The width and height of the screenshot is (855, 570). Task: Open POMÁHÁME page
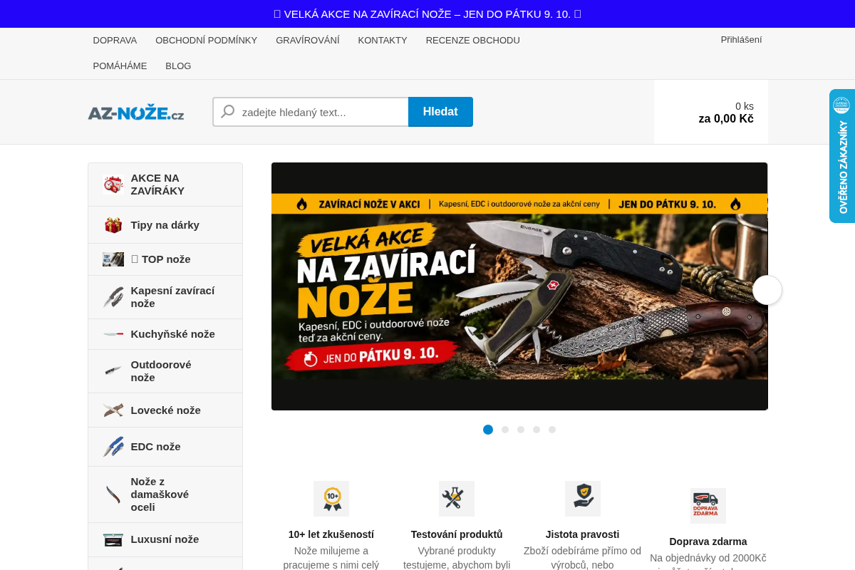point(120,66)
